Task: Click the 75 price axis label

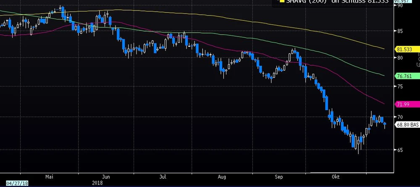Action: point(399,87)
